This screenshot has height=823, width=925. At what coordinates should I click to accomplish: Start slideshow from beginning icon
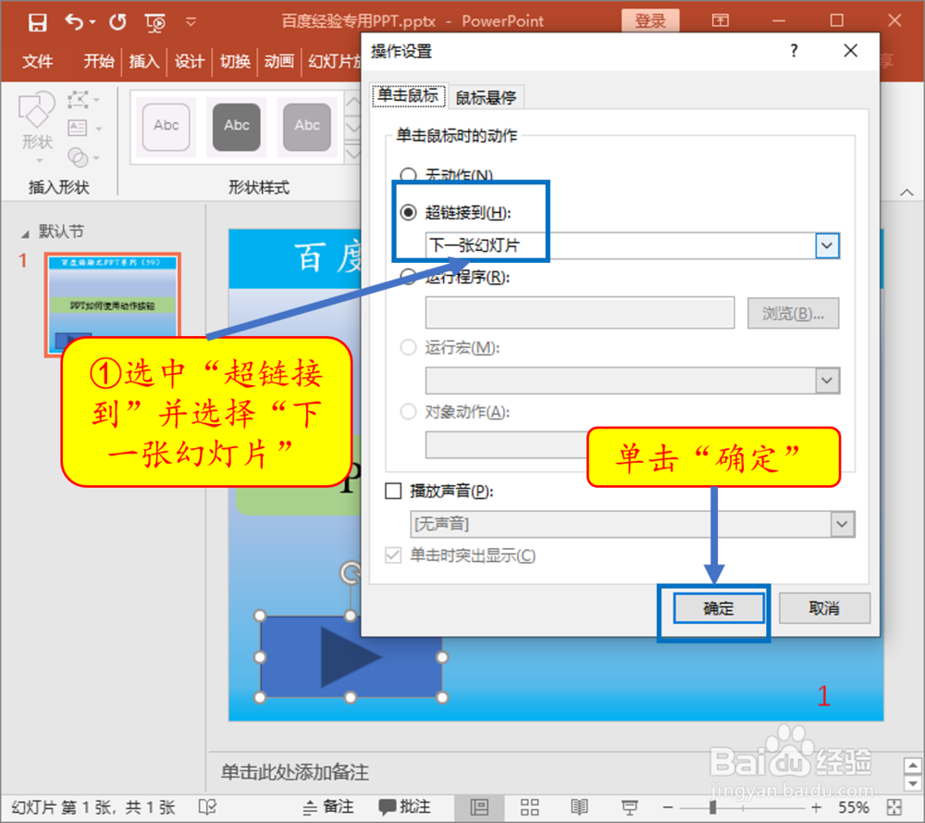pyautogui.click(x=155, y=23)
